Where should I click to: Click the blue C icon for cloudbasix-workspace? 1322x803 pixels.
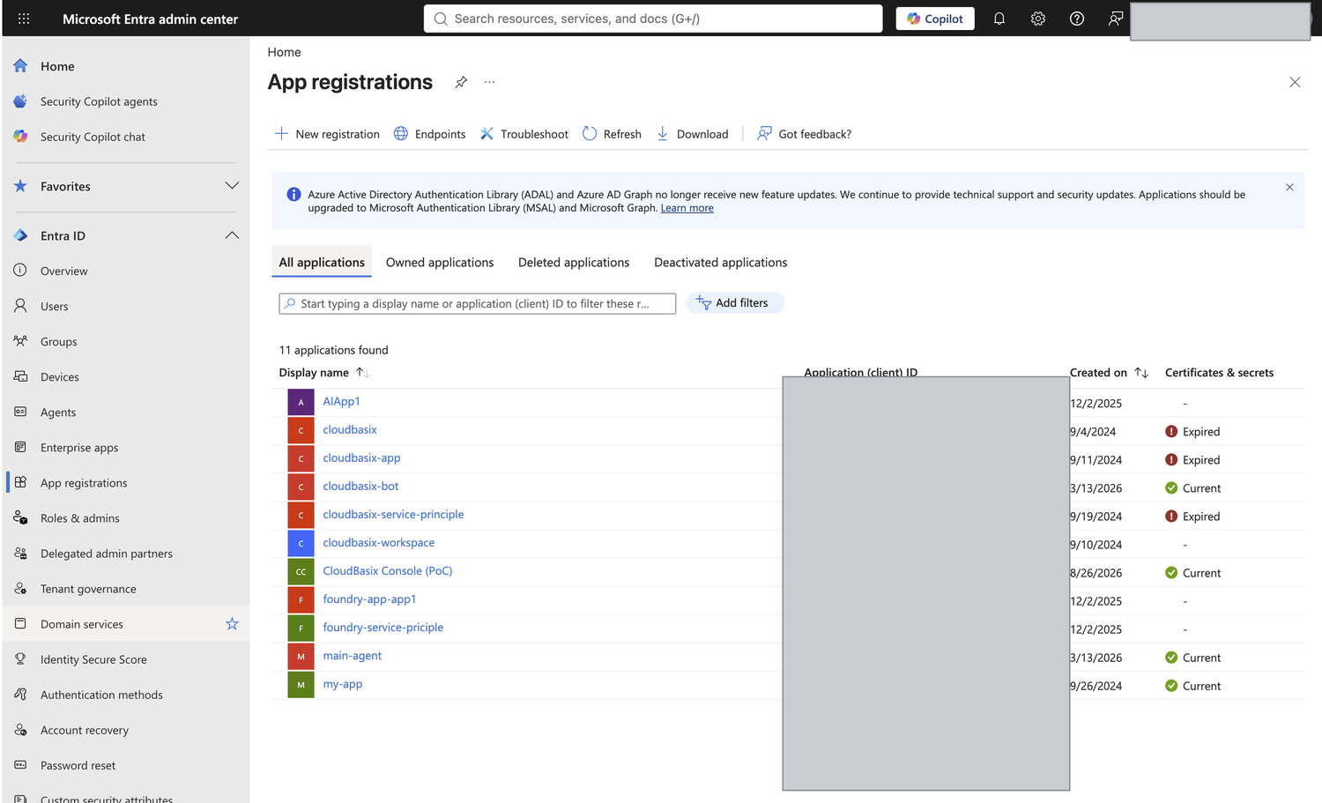[301, 543]
